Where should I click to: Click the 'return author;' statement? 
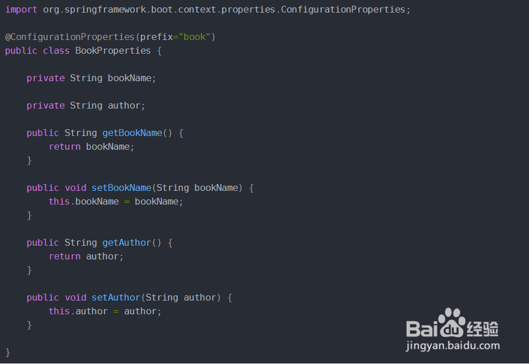point(86,257)
